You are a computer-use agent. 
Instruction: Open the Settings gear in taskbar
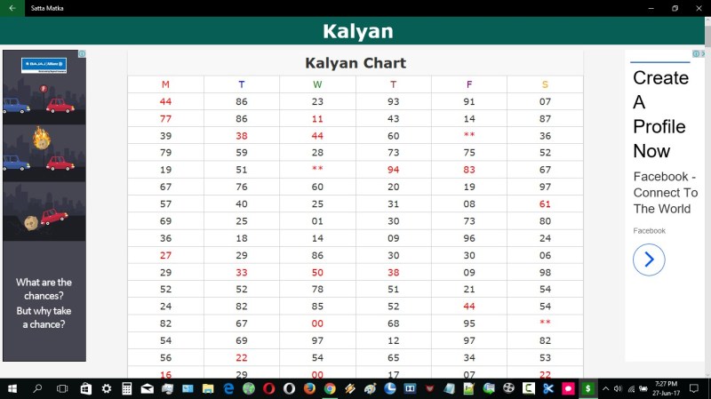coord(107,388)
